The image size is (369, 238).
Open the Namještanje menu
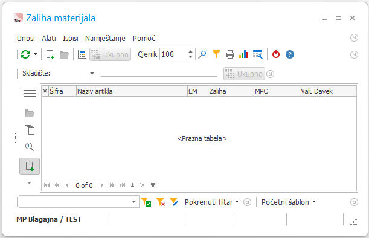click(105, 39)
